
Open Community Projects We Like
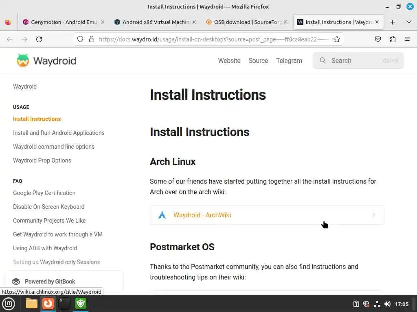49,221
